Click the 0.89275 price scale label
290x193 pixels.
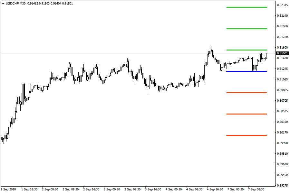coord(283,186)
